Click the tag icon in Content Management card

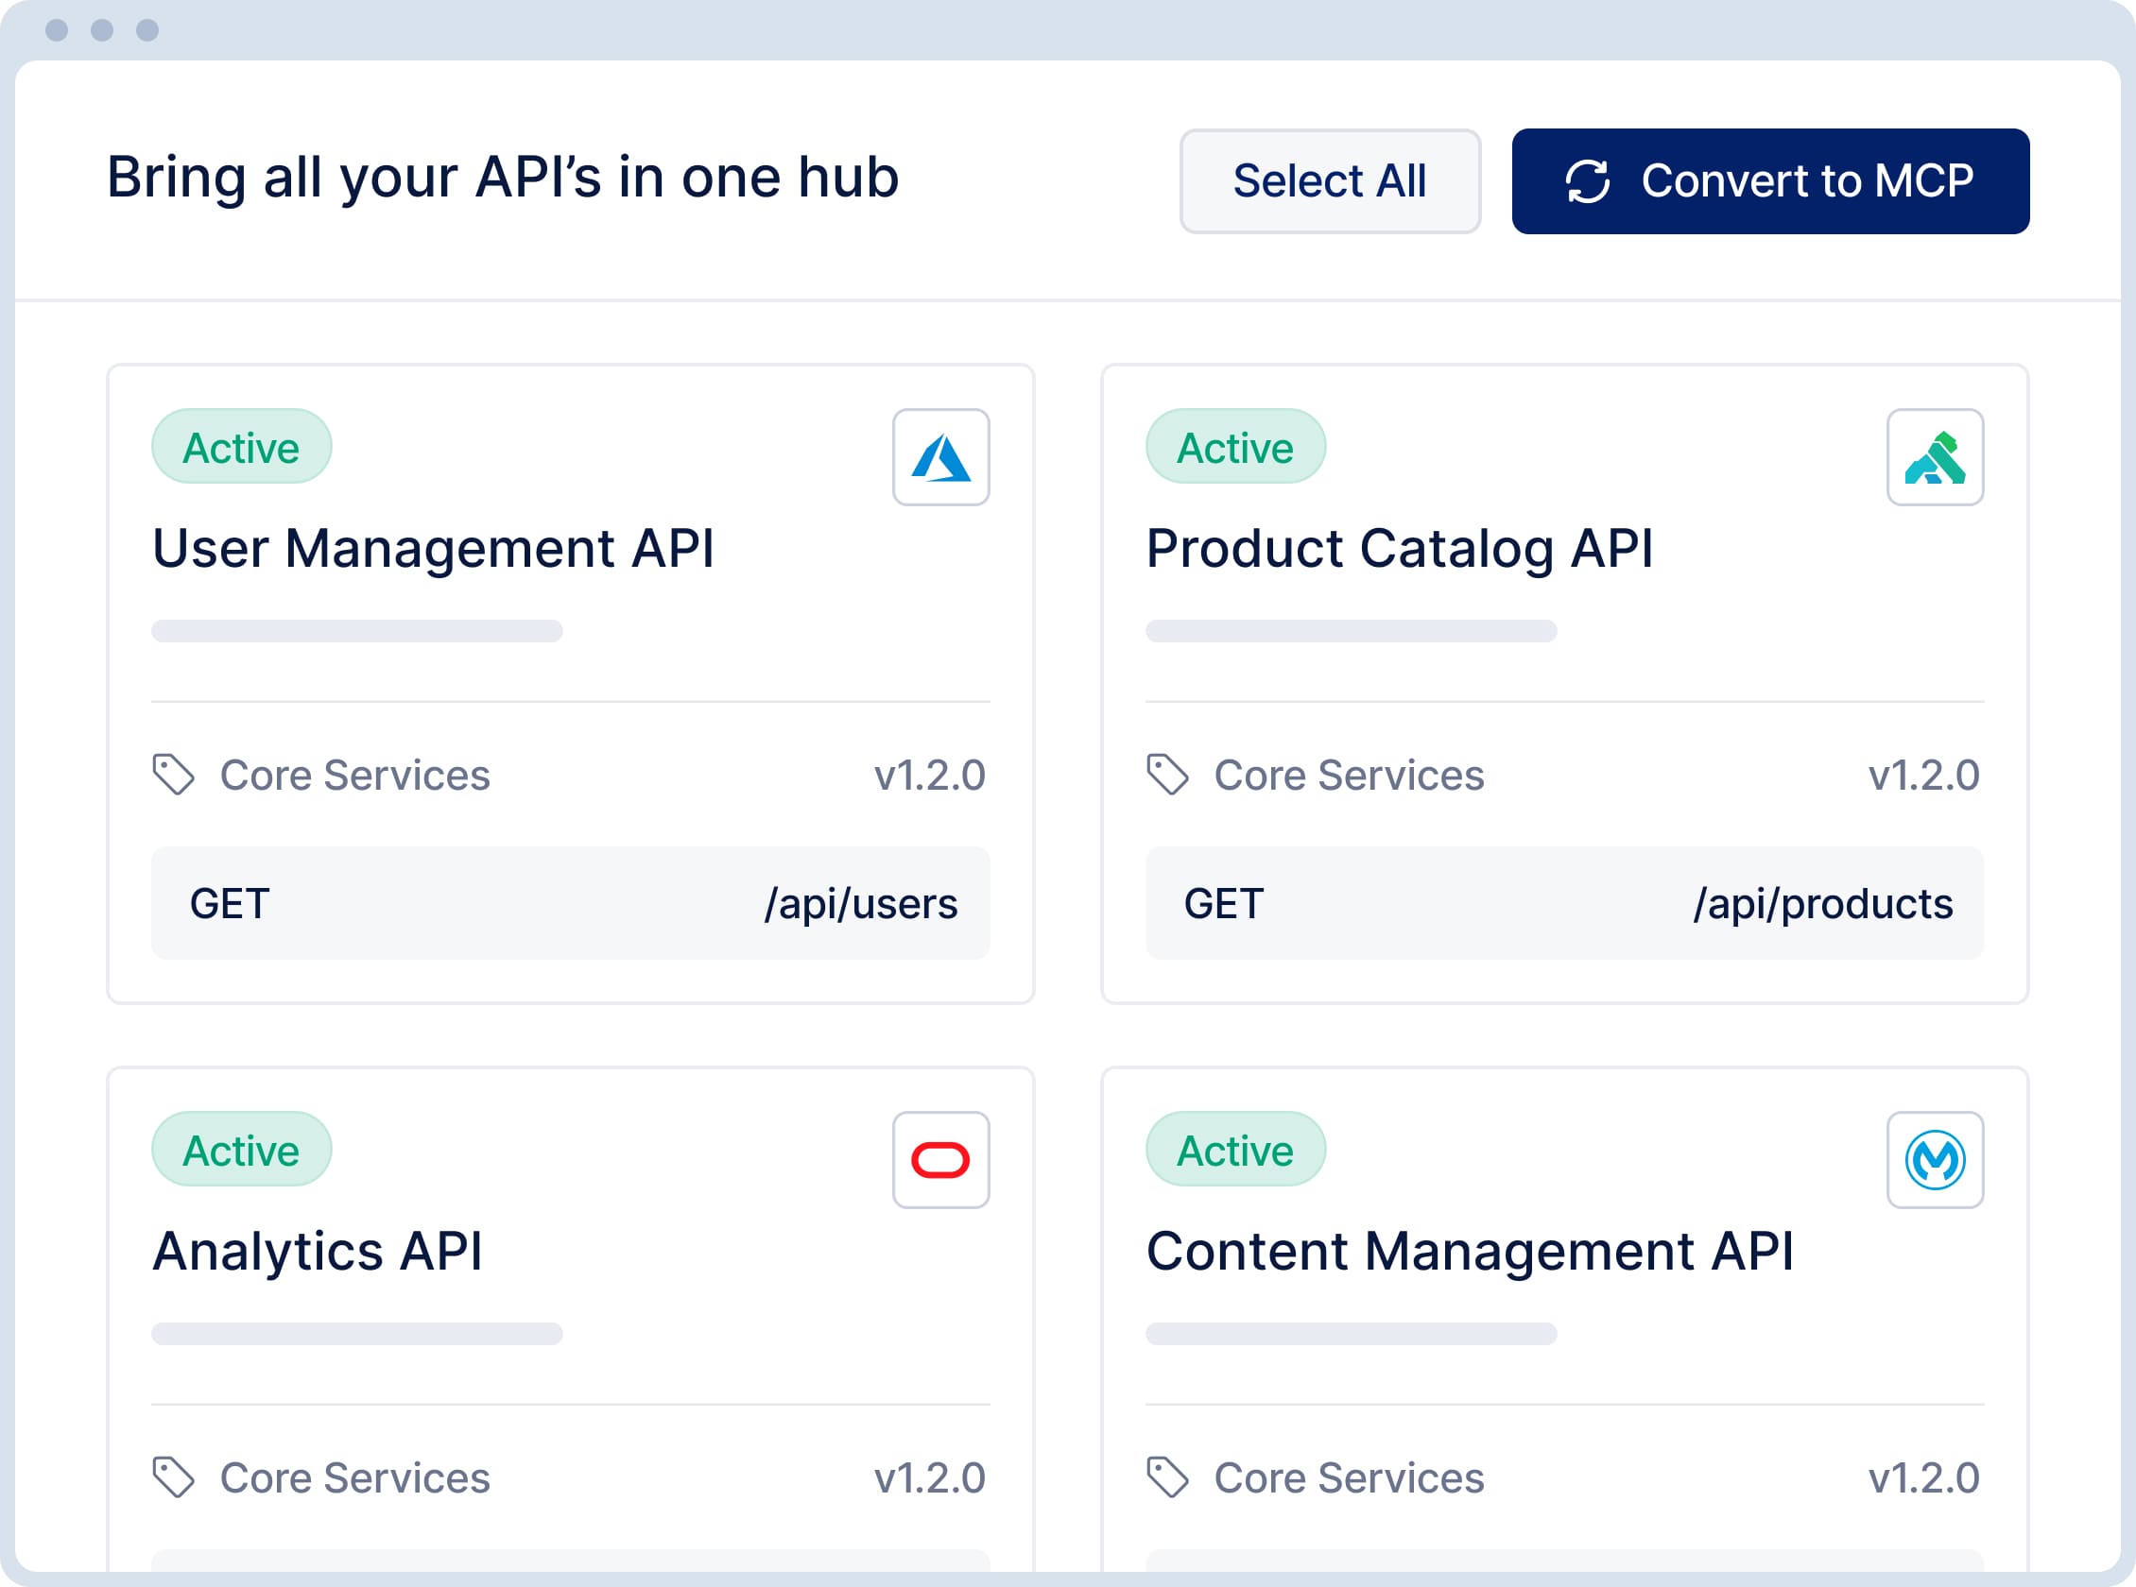(1167, 1476)
